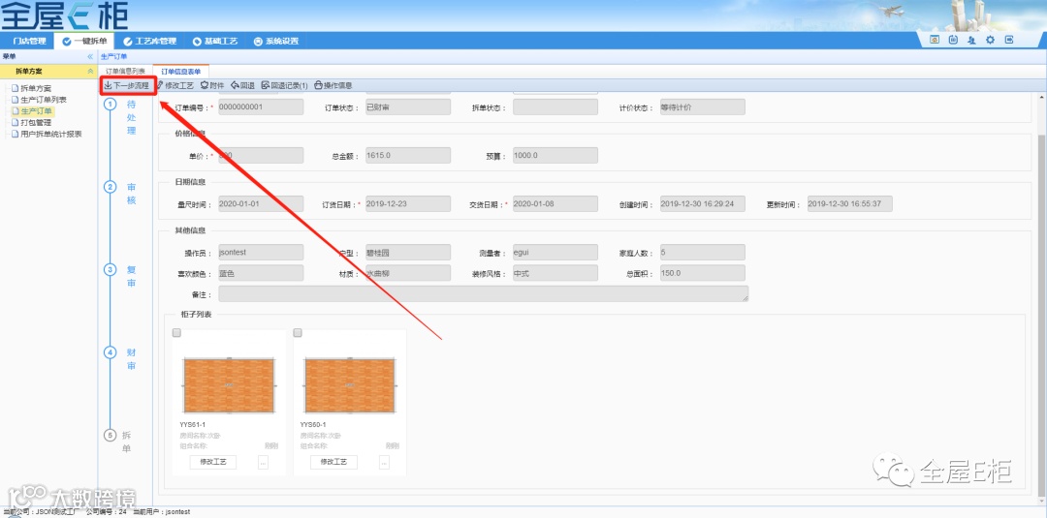Click the YYS60-1 cabinet thumbnail image
Screen dimensions: 1047x518
(x=350, y=386)
